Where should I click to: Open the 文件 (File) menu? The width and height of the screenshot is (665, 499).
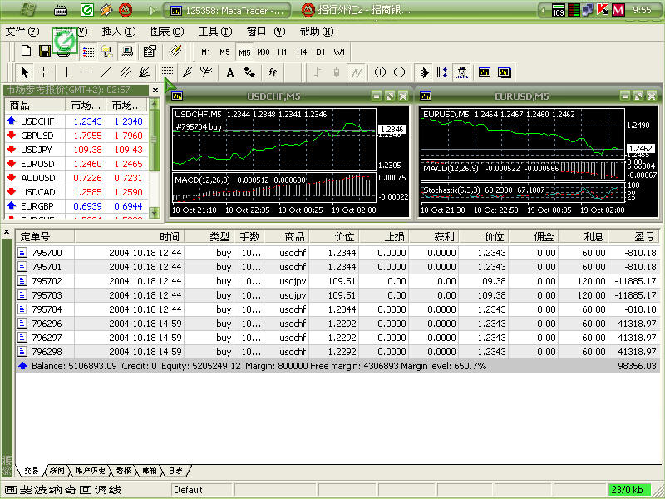coord(22,32)
